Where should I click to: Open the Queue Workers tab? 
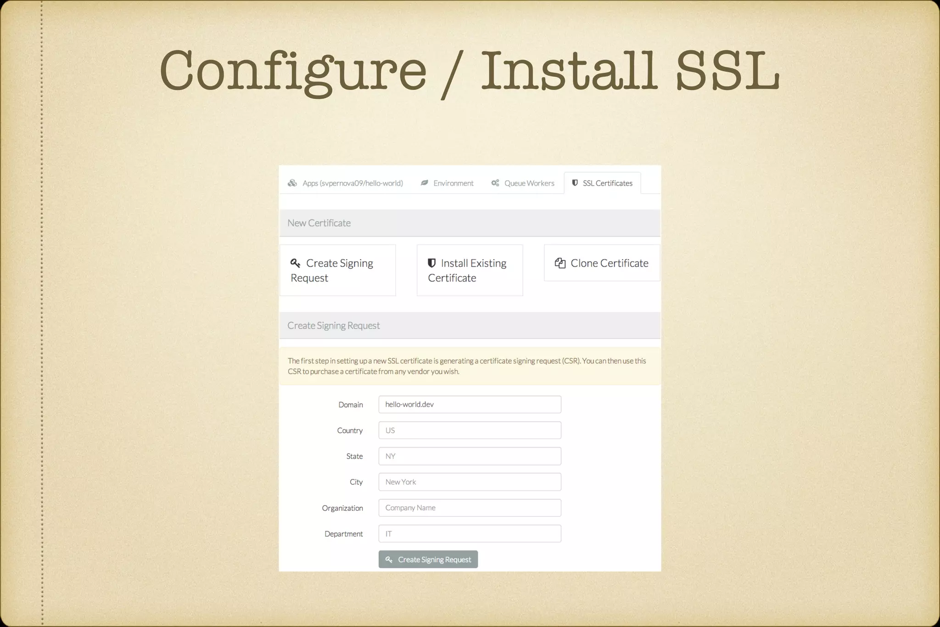click(x=523, y=183)
